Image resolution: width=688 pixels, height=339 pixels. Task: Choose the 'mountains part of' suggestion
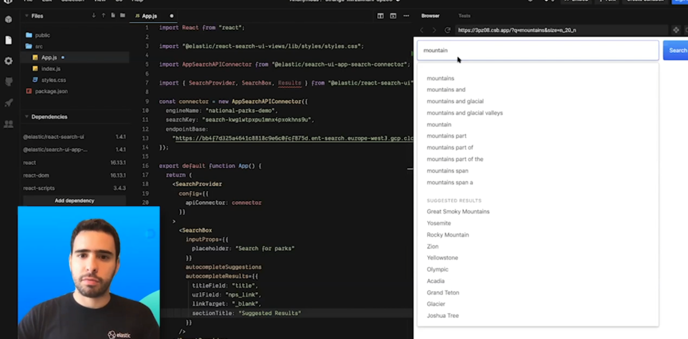point(450,148)
